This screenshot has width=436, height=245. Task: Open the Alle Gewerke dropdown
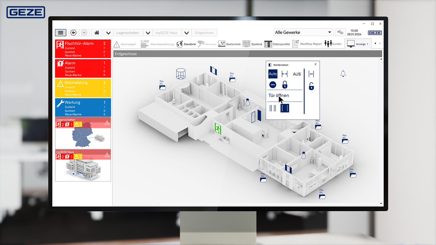click(x=303, y=33)
